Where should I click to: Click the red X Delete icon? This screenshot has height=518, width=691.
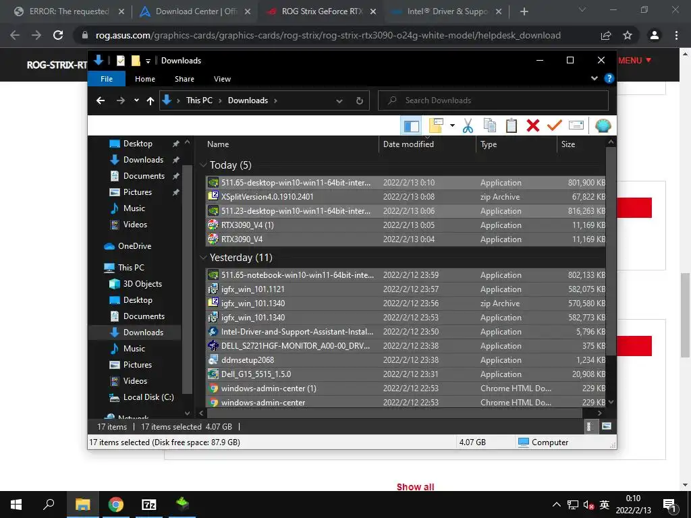pos(533,125)
